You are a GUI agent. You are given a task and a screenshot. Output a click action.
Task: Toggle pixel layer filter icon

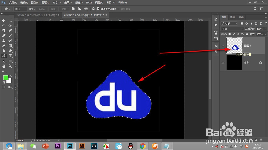(242, 23)
